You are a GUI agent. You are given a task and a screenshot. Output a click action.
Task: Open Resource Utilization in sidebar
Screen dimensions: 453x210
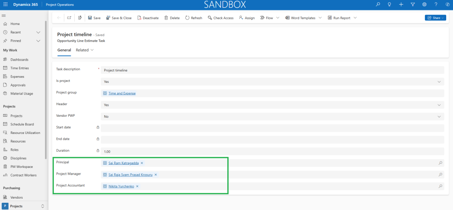click(25, 133)
